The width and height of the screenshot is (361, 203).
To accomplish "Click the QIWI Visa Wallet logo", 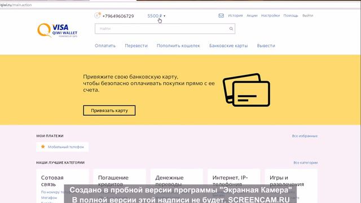I will point(58,30).
